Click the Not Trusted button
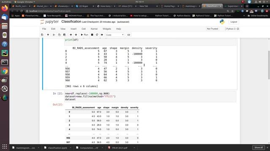Screen dimensions: 270x151 [212, 29]
